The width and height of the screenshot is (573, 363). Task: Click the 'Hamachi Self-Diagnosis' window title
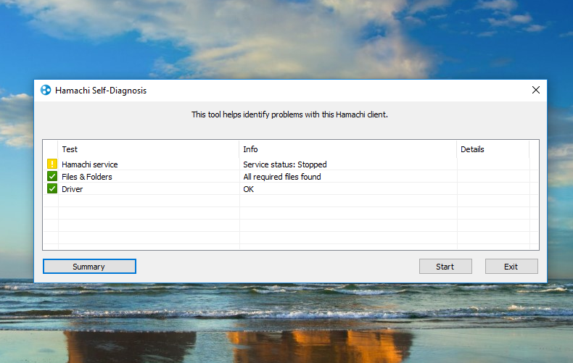point(101,90)
